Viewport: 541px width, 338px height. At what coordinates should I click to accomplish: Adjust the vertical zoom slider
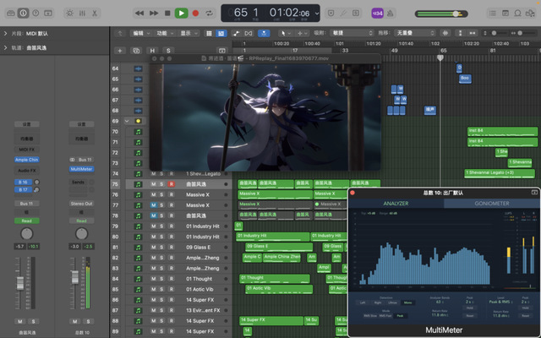[x=496, y=33]
